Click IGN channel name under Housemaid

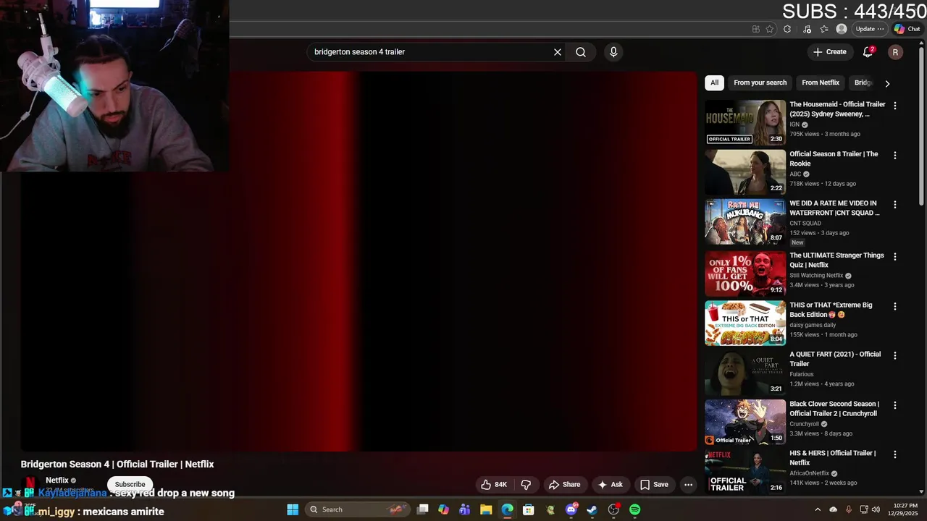[794, 124]
